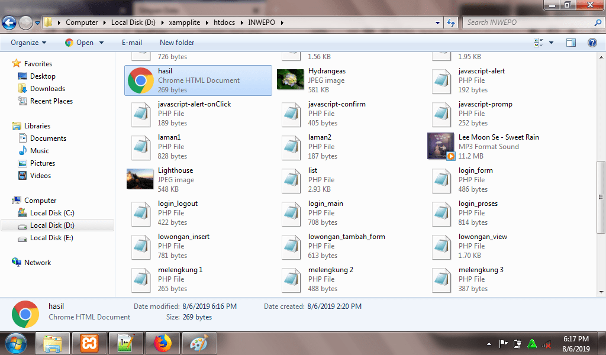The width and height of the screenshot is (606, 355).
Task: Toggle the preview pane icon
Action: coord(571,43)
